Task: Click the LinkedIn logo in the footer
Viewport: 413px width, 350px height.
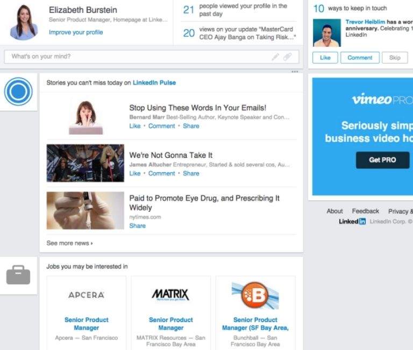Action: click(352, 221)
